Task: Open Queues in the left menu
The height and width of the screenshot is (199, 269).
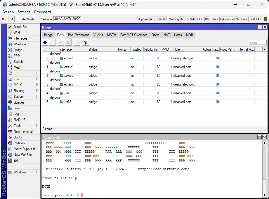Action: coord(19,102)
